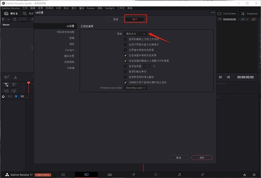Open the Fairlight menu in menu bar
The width and height of the screenshot is (261, 178).
coord(109,8)
